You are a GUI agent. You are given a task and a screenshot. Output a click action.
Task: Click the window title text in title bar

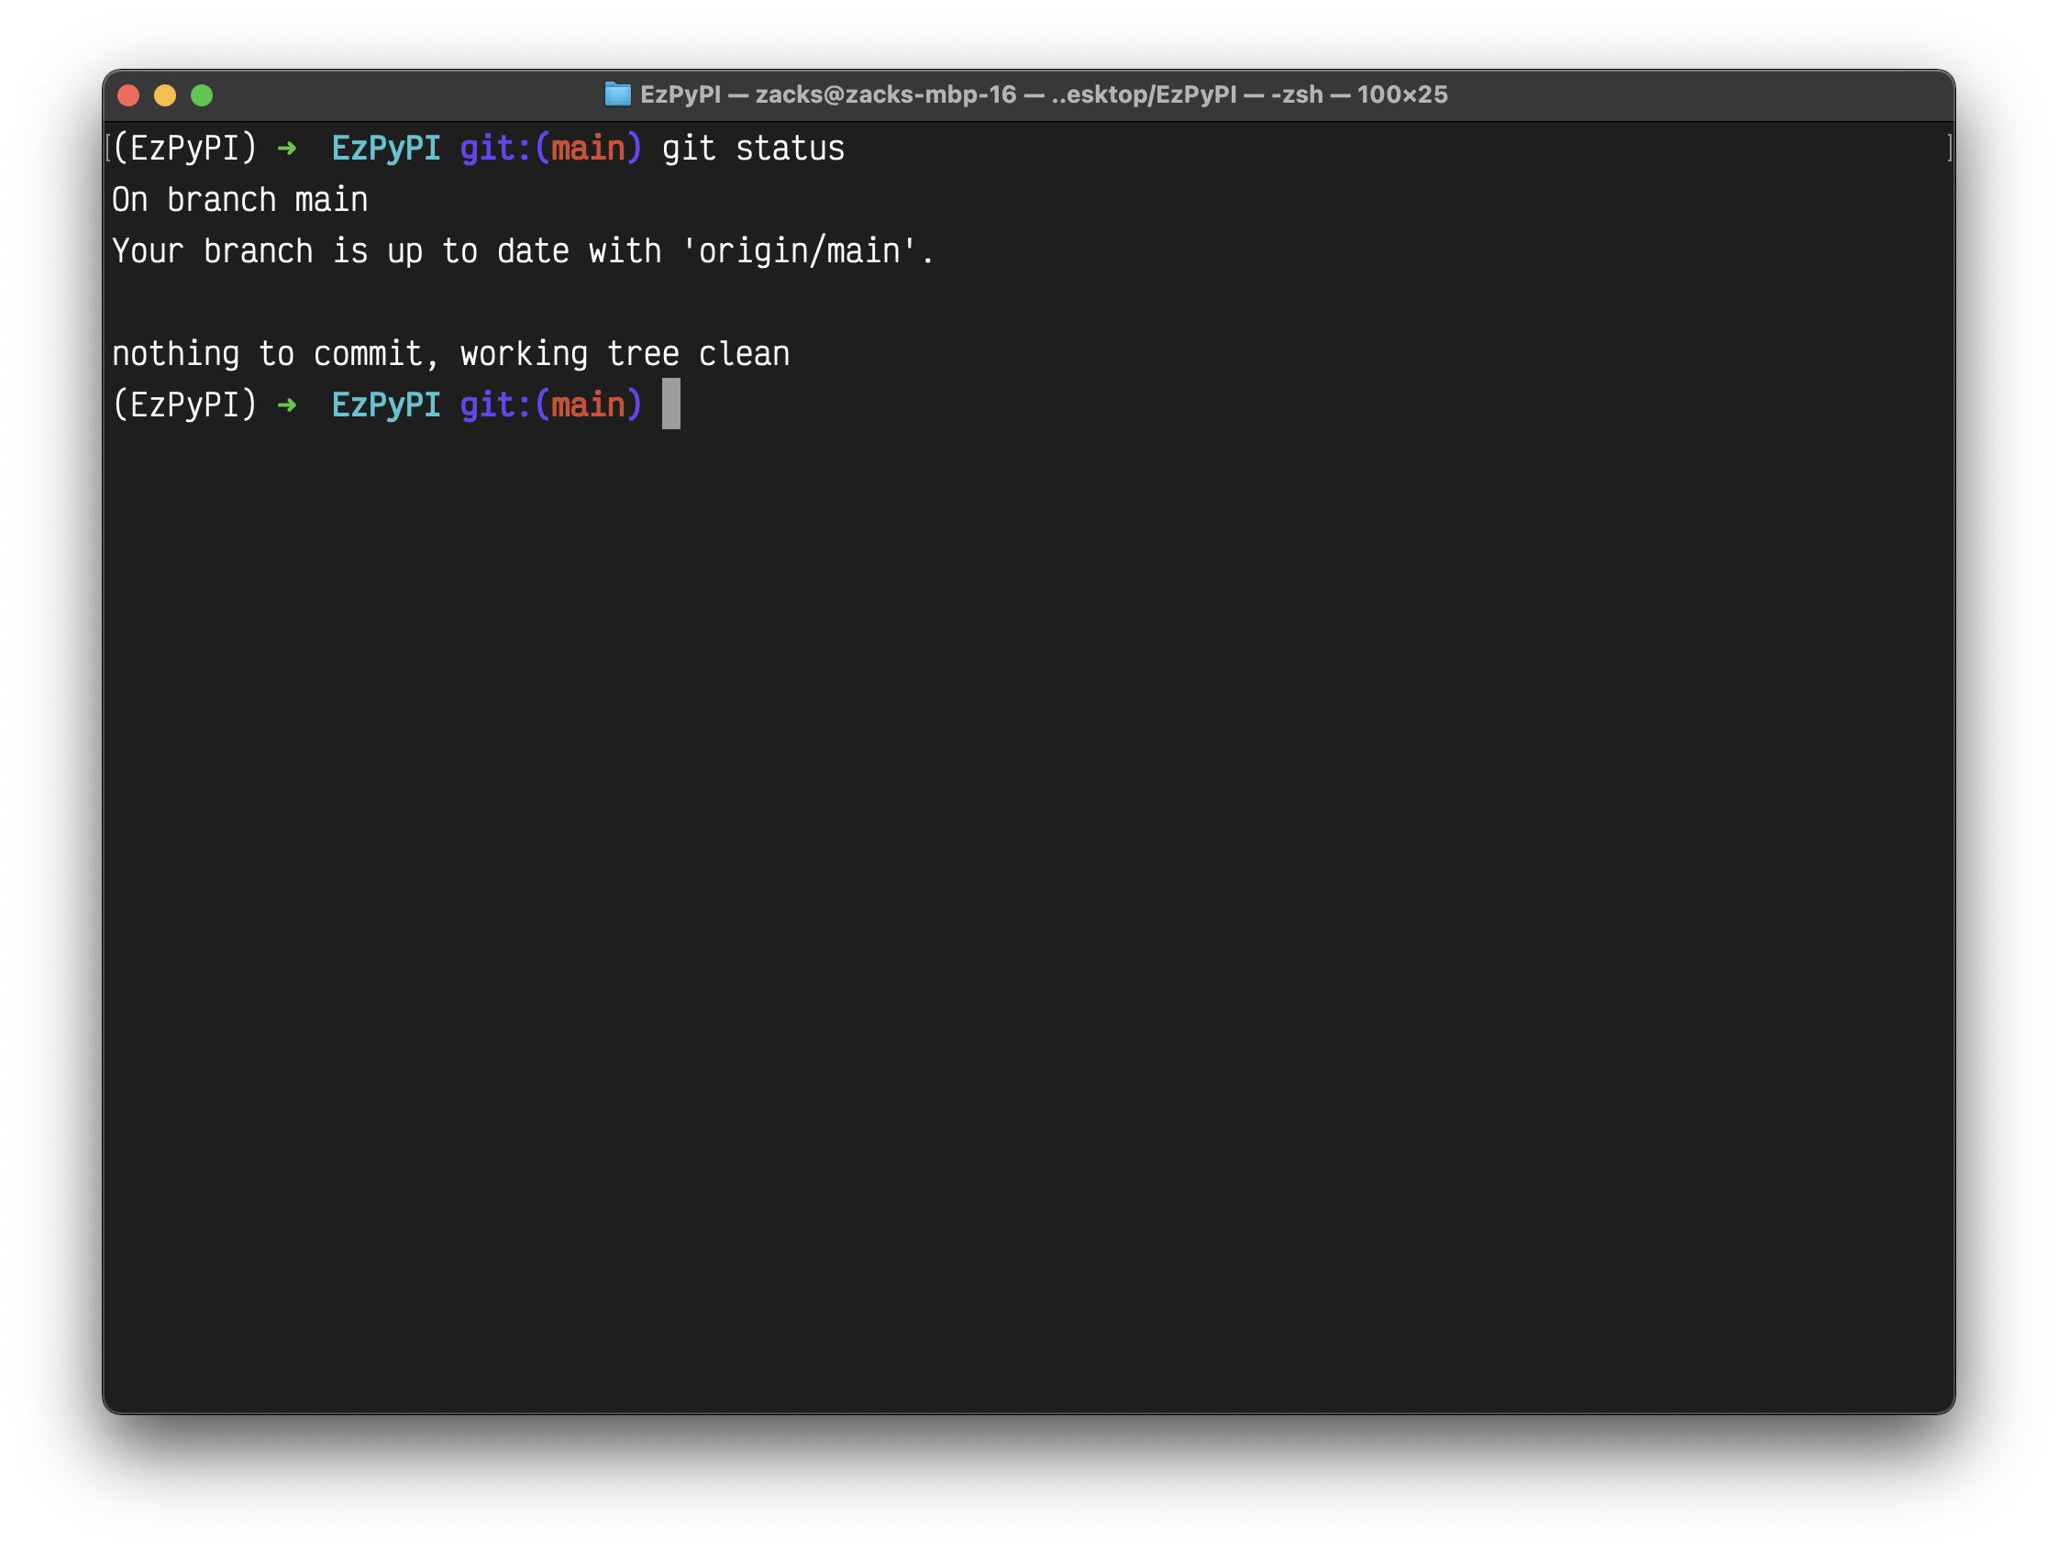1043,94
